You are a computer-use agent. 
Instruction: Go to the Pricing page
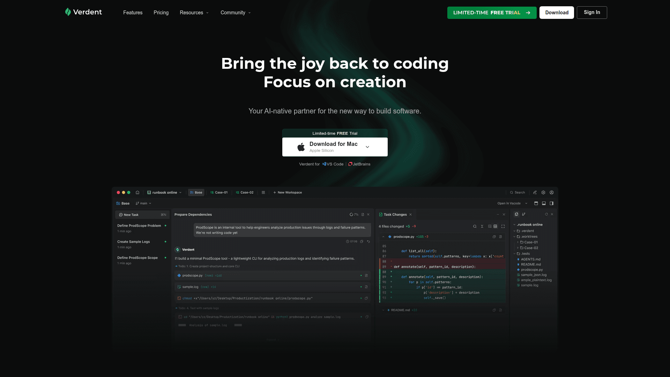point(161,13)
